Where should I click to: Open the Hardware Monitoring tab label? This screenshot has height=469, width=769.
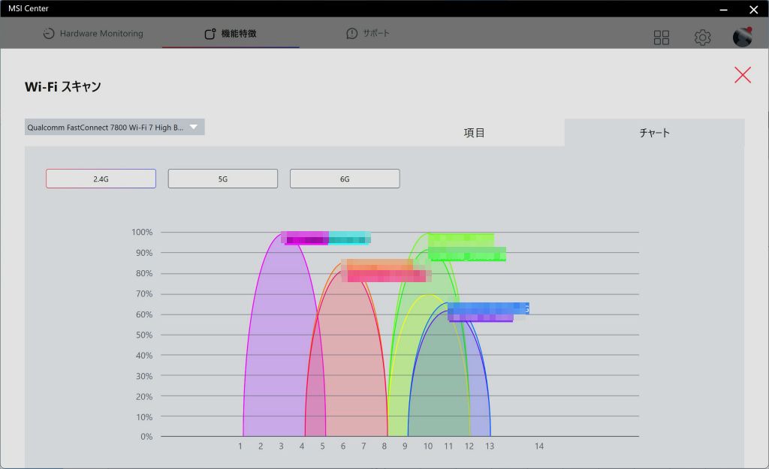[101, 33]
